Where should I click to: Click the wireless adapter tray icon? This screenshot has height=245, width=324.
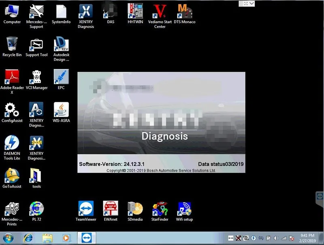(x=261, y=238)
